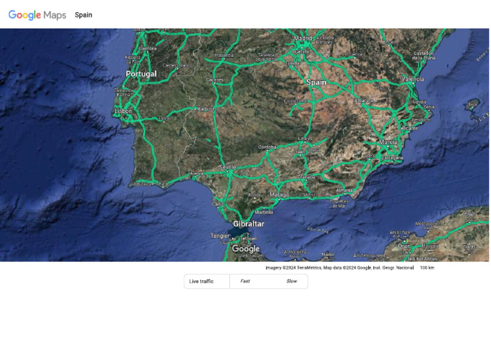
Task: Click the Live traffic legend label
Action: 201,281
